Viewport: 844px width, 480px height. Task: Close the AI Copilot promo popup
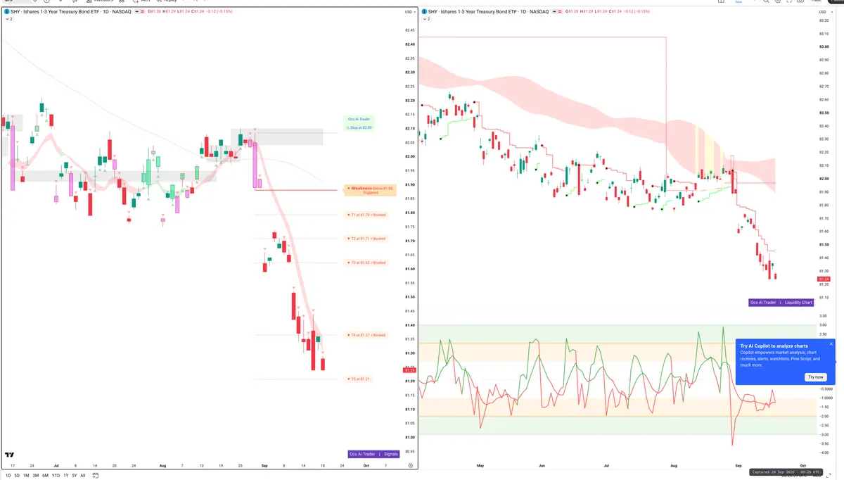[831, 344]
